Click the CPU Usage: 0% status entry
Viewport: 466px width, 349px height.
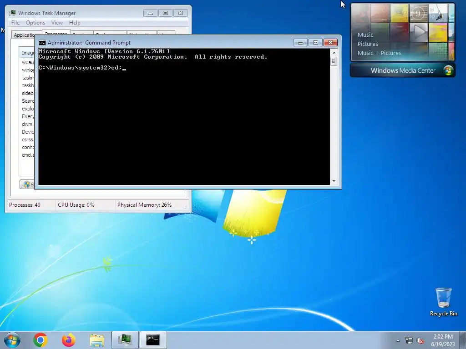(x=76, y=205)
